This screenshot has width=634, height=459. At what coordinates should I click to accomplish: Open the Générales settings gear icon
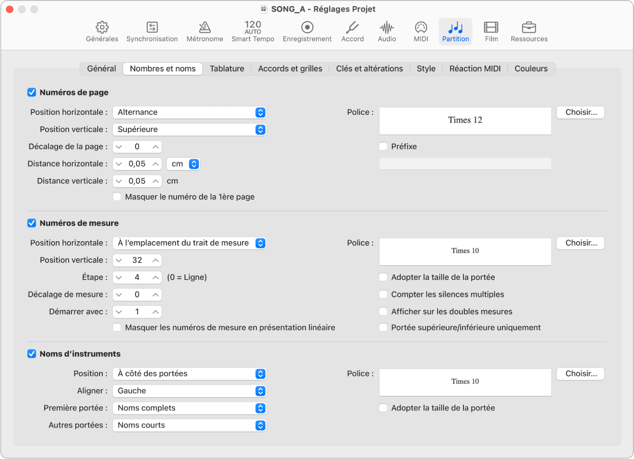(x=102, y=31)
